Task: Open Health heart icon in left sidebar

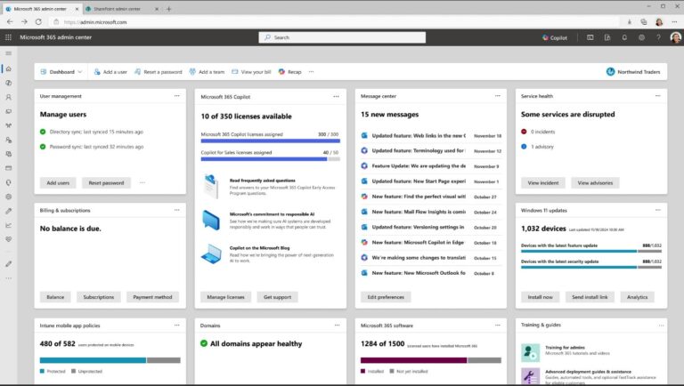Action: 8,239
